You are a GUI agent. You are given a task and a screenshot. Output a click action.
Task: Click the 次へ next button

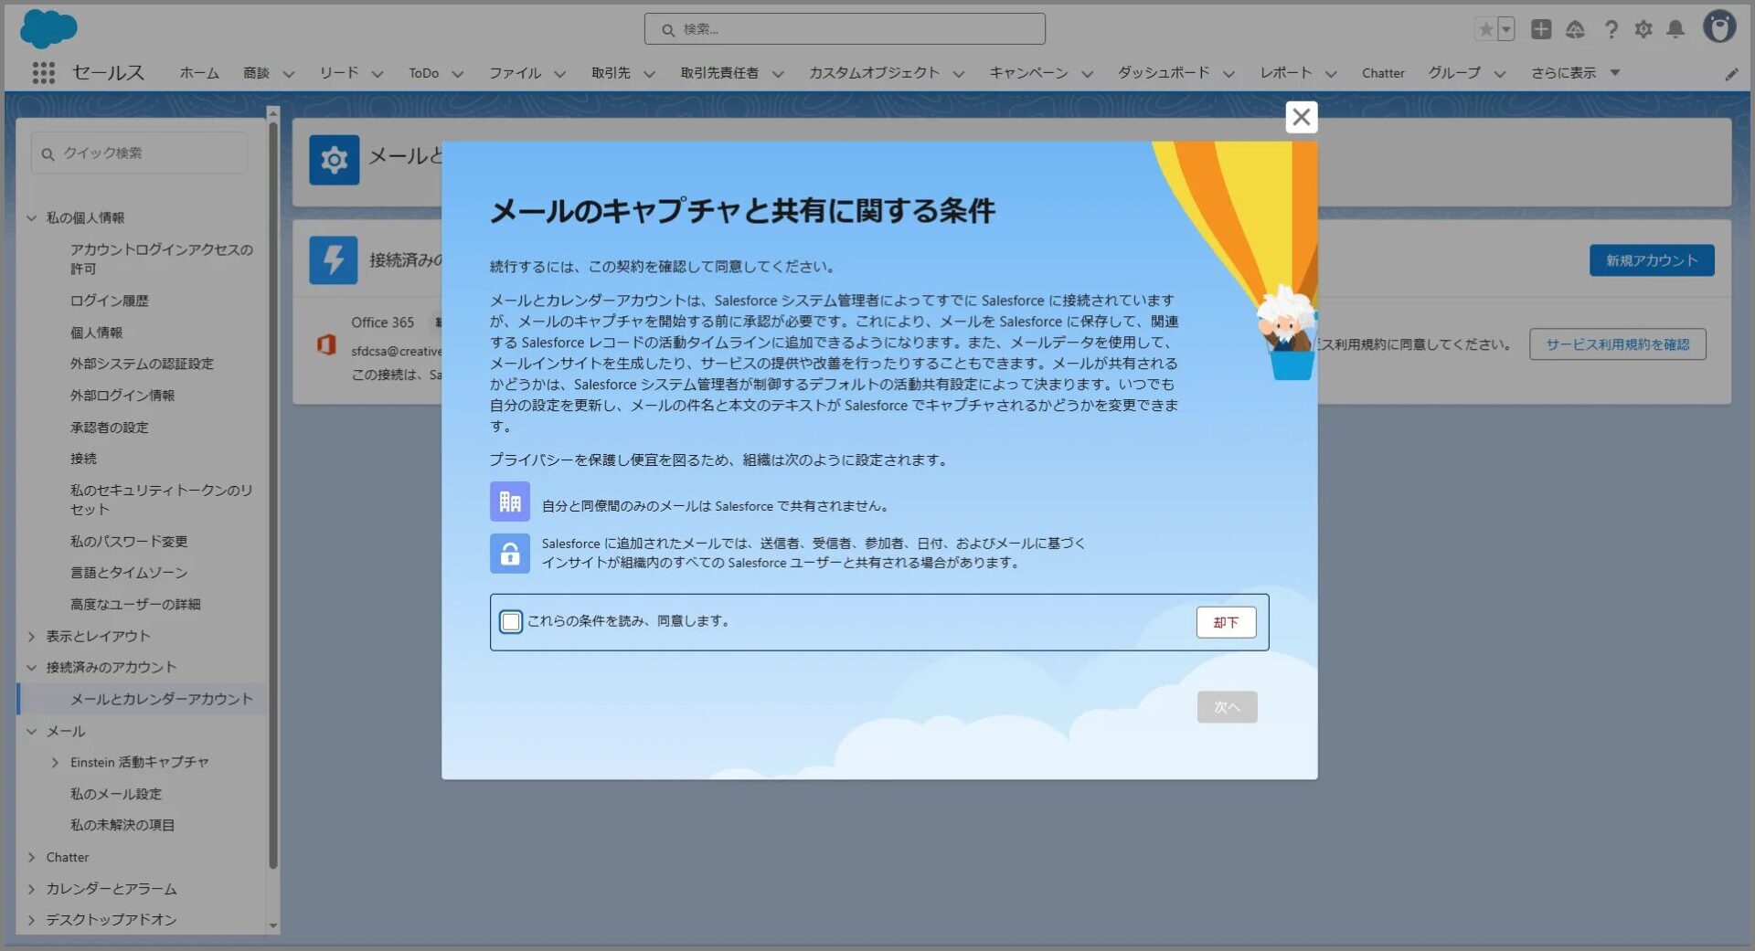[1227, 707]
